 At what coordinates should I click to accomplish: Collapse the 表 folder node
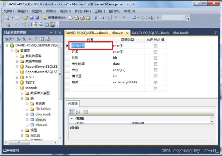point(22,99)
